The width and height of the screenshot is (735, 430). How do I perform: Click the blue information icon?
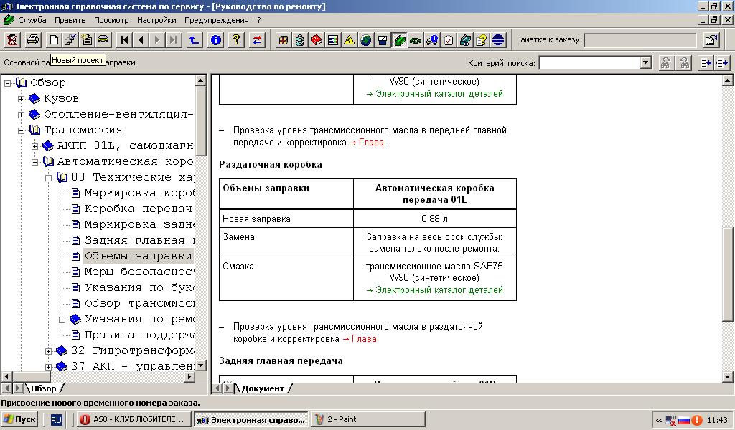215,40
